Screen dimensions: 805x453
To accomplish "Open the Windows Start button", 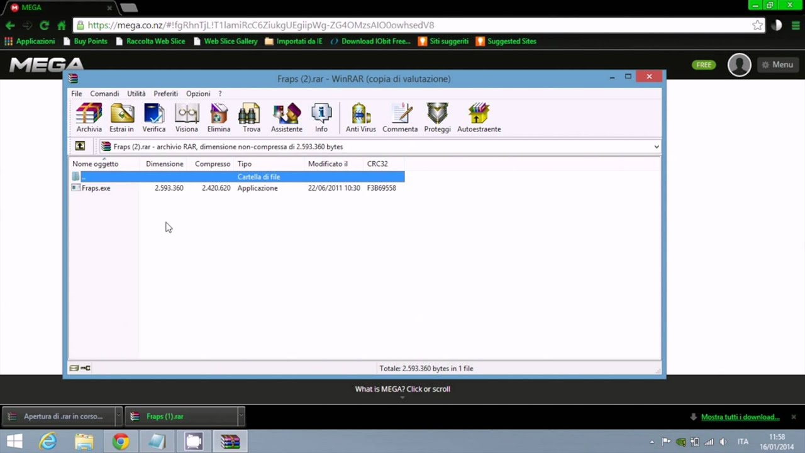I will 14,442.
